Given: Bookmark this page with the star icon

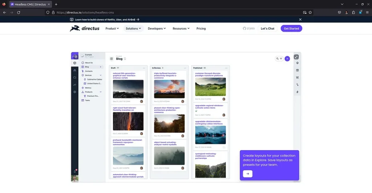Looking at the screenshot, I should pos(310,12).
